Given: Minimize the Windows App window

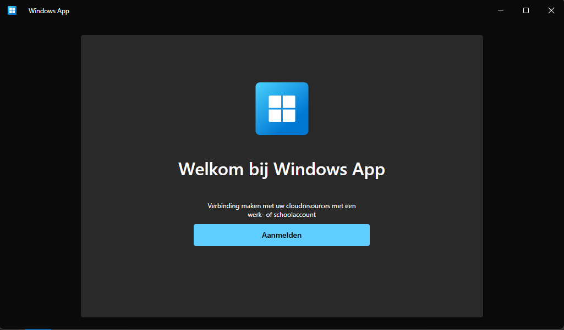Looking at the screenshot, I should (500, 10).
